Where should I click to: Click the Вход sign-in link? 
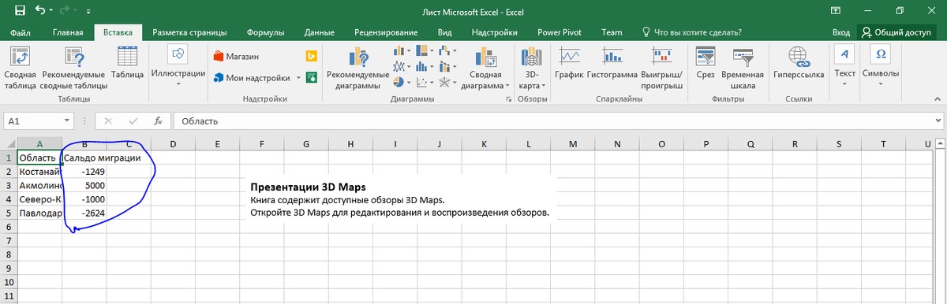coord(841,32)
